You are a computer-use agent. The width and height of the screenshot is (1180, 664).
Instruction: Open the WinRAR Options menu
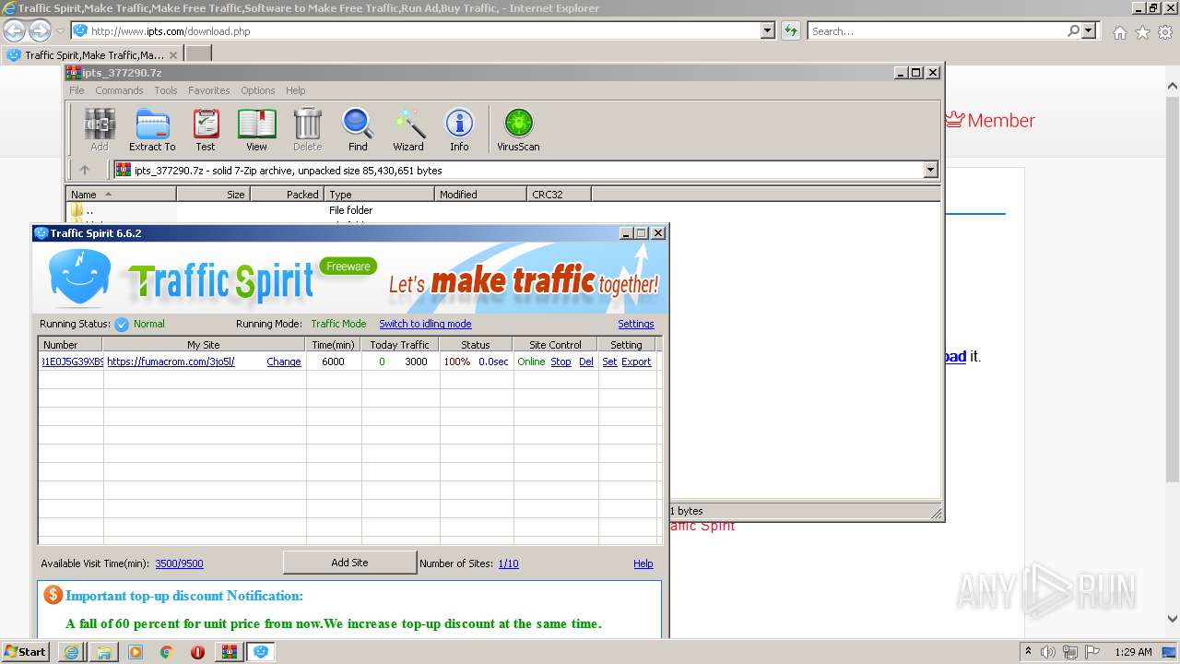point(258,90)
